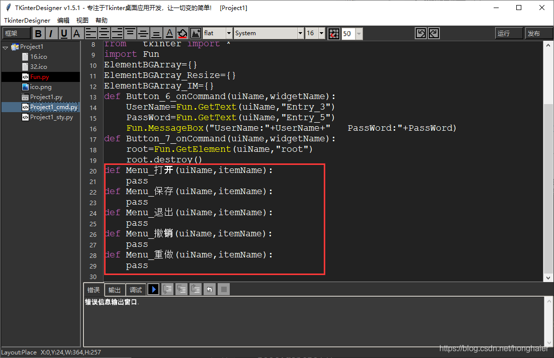The height and width of the screenshot is (358, 554).
Task: Select ico.png in the project tree
Action: 41,86
